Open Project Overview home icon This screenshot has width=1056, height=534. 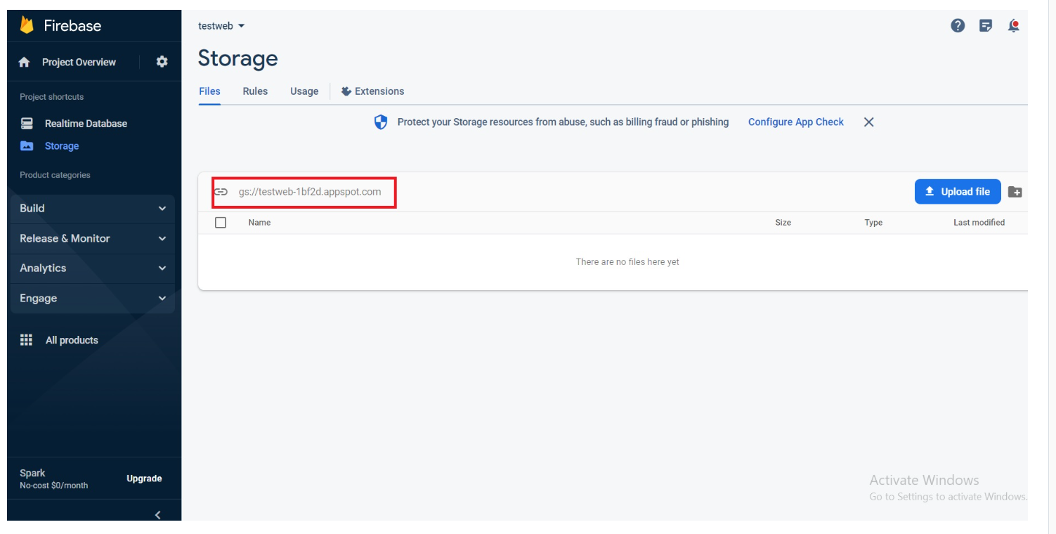tap(25, 62)
